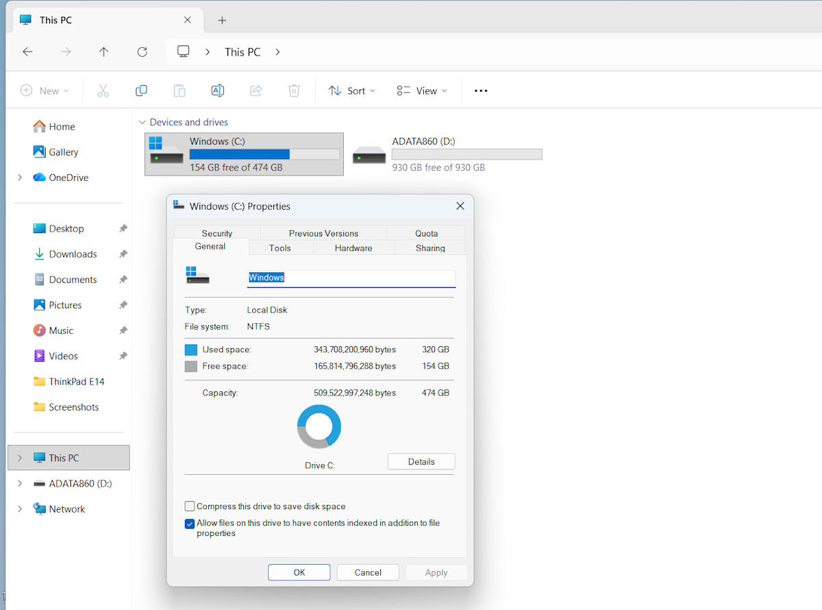Click '930 GB free of 930 GB' text
The width and height of the screenshot is (822, 610).
(438, 167)
